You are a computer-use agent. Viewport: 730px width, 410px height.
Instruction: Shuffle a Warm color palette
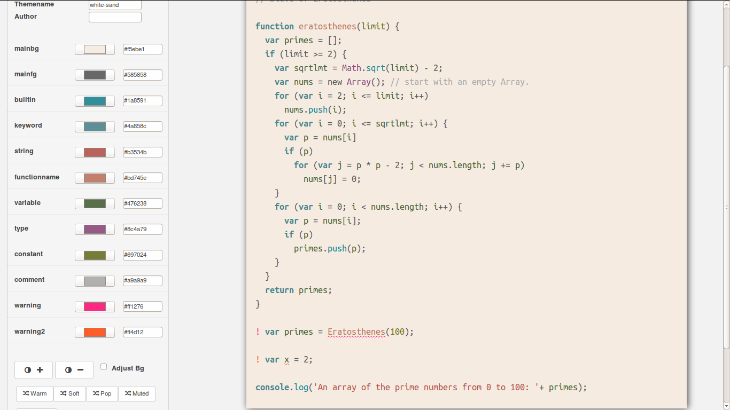pyautogui.click(x=34, y=394)
